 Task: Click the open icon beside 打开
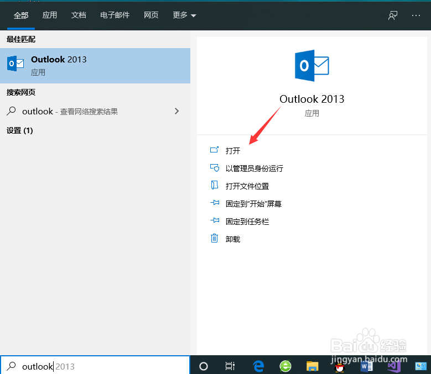coord(215,150)
